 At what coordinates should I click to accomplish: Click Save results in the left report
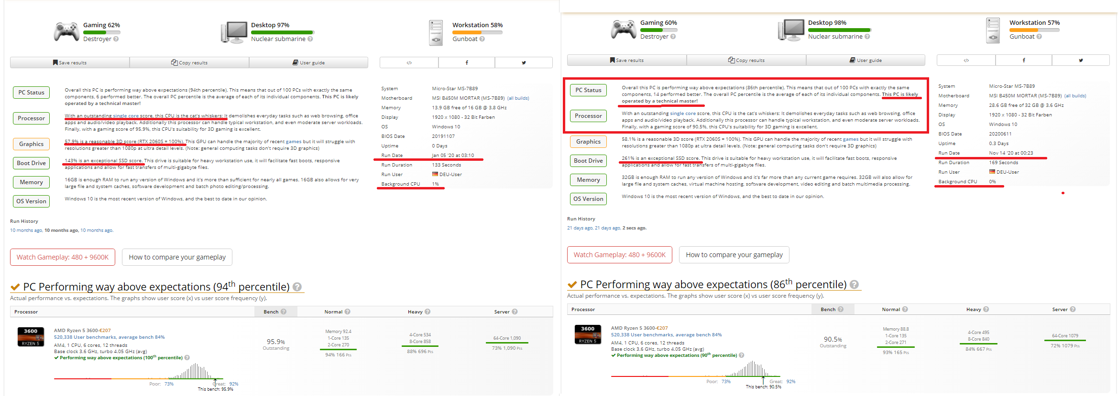coord(70,63)
